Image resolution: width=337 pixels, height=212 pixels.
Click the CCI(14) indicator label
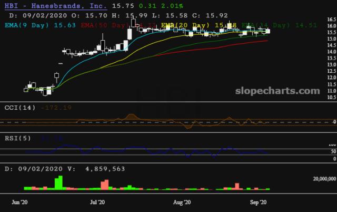click(x=22, y=107)
